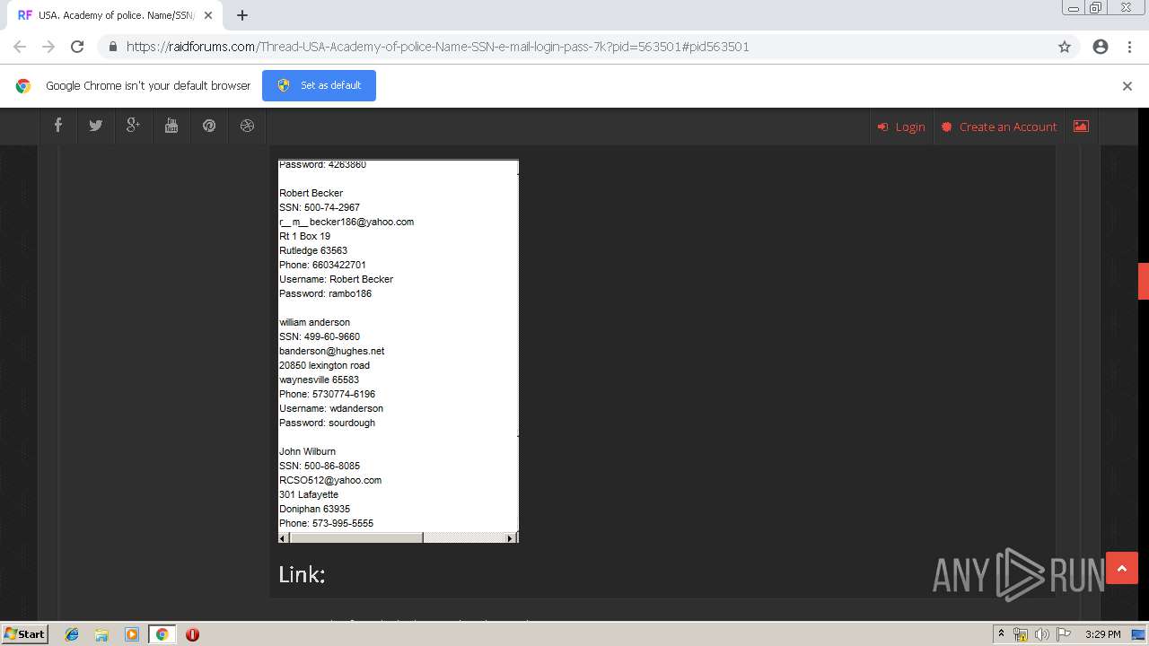Viewport: 1149px width, 646px height.
Task: Show hidden system tray icons
Action: [1001, 634]
